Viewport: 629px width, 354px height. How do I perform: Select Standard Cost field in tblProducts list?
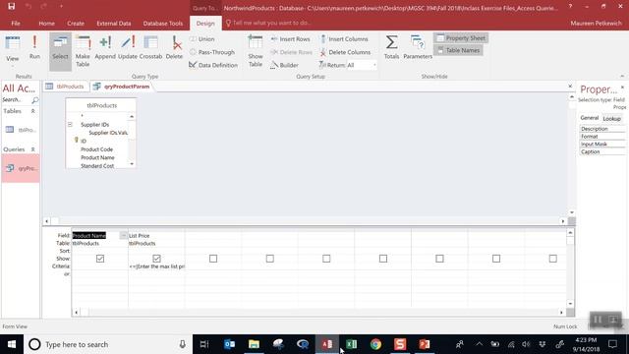97,166
